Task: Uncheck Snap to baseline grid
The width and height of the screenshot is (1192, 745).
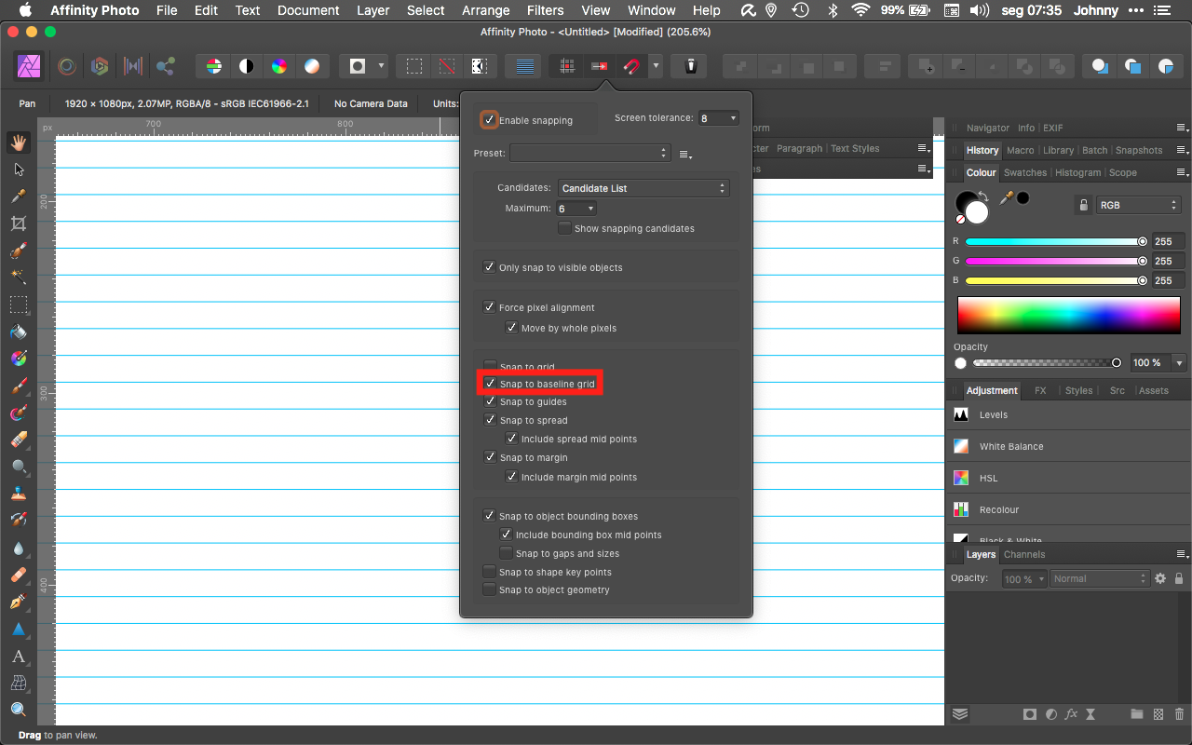Action: [x=490, y=384]
